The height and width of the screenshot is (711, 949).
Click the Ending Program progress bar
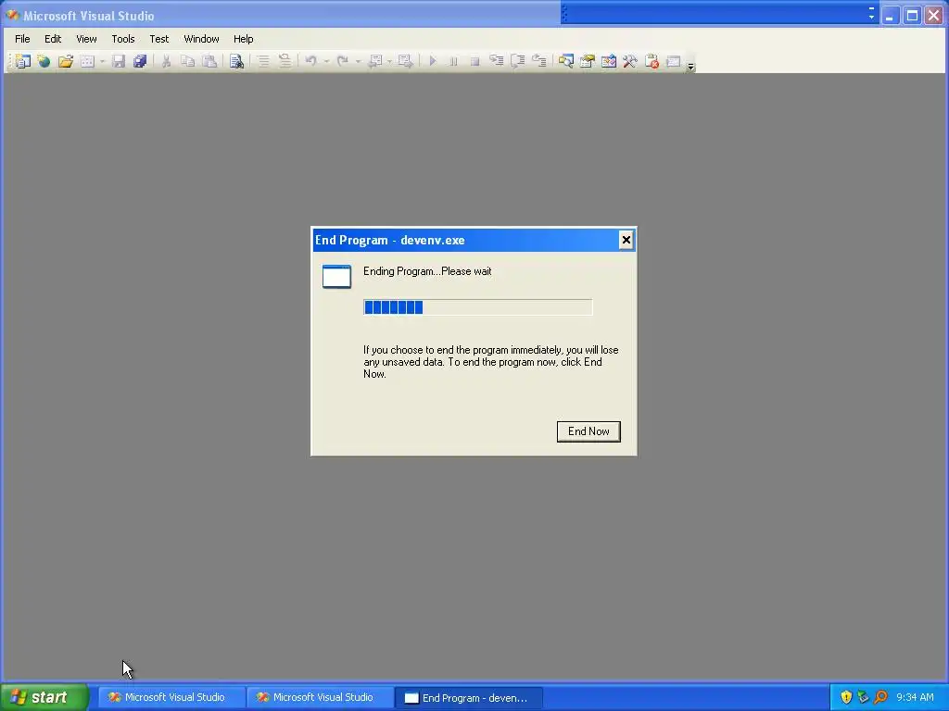(477, 307)
